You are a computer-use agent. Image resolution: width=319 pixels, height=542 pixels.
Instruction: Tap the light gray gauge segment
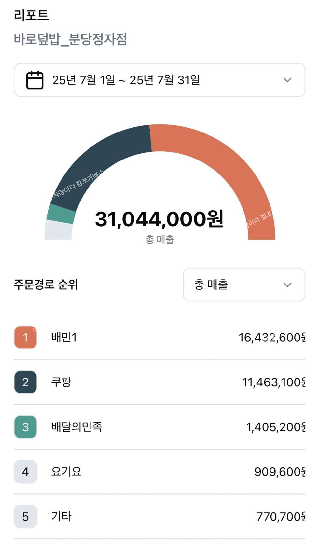pyautogui.click(x=58, y=230)
